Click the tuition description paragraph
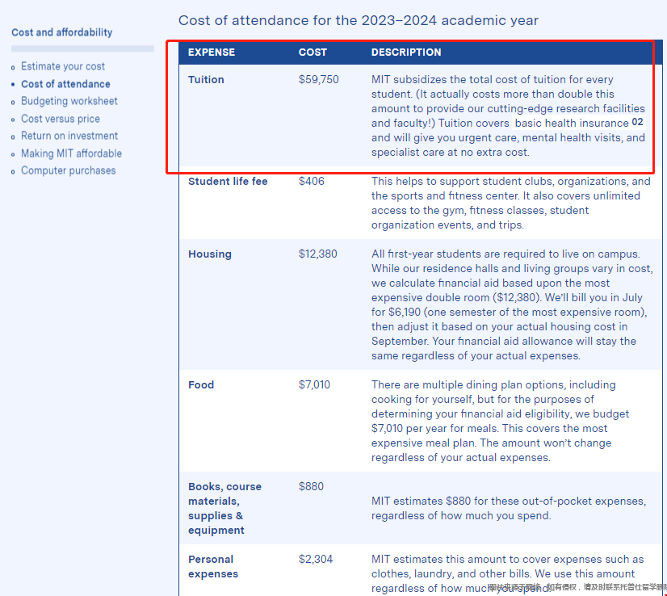 click(x=509, y=115)
